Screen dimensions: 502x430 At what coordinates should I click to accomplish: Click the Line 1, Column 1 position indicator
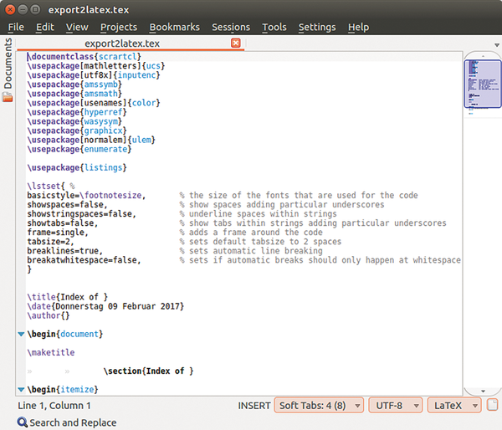pos(54,406)
